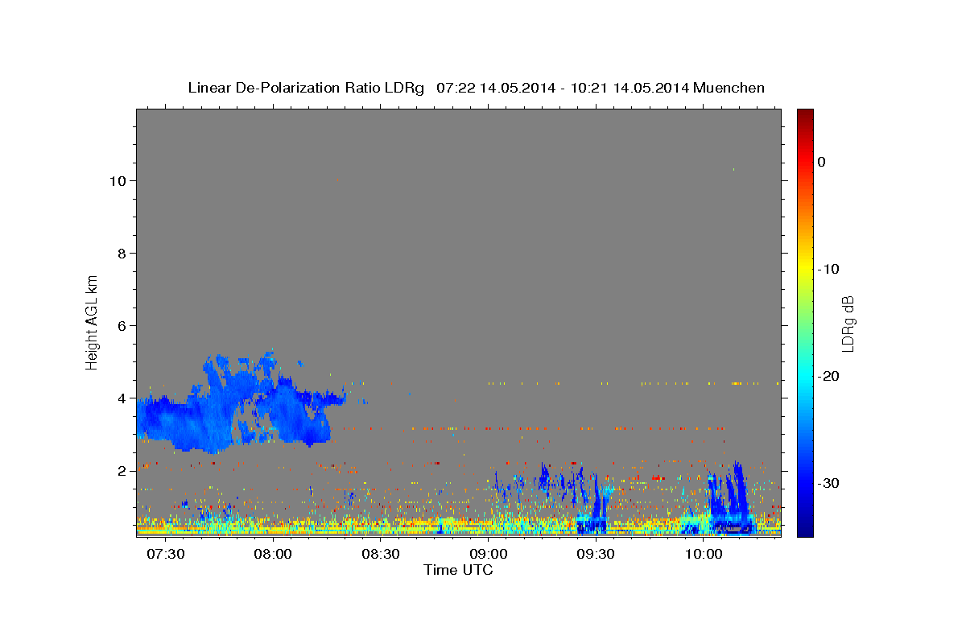This screenshot has height=644, width=966.
Task: Click the dark blue bottom of the colorbar
Action: (x=805, y=527)
